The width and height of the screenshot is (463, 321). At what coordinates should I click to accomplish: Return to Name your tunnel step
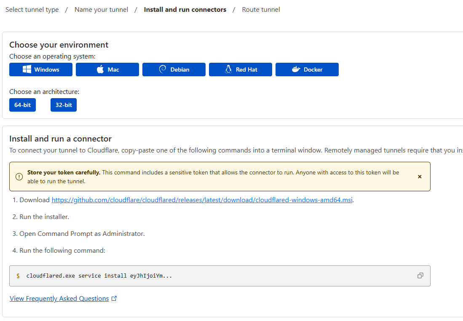coord(101,9)
